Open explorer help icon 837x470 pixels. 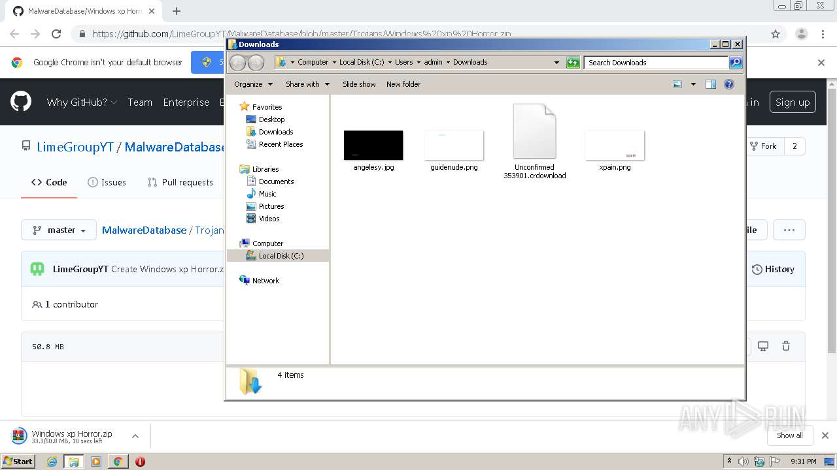tap(729, 84)
